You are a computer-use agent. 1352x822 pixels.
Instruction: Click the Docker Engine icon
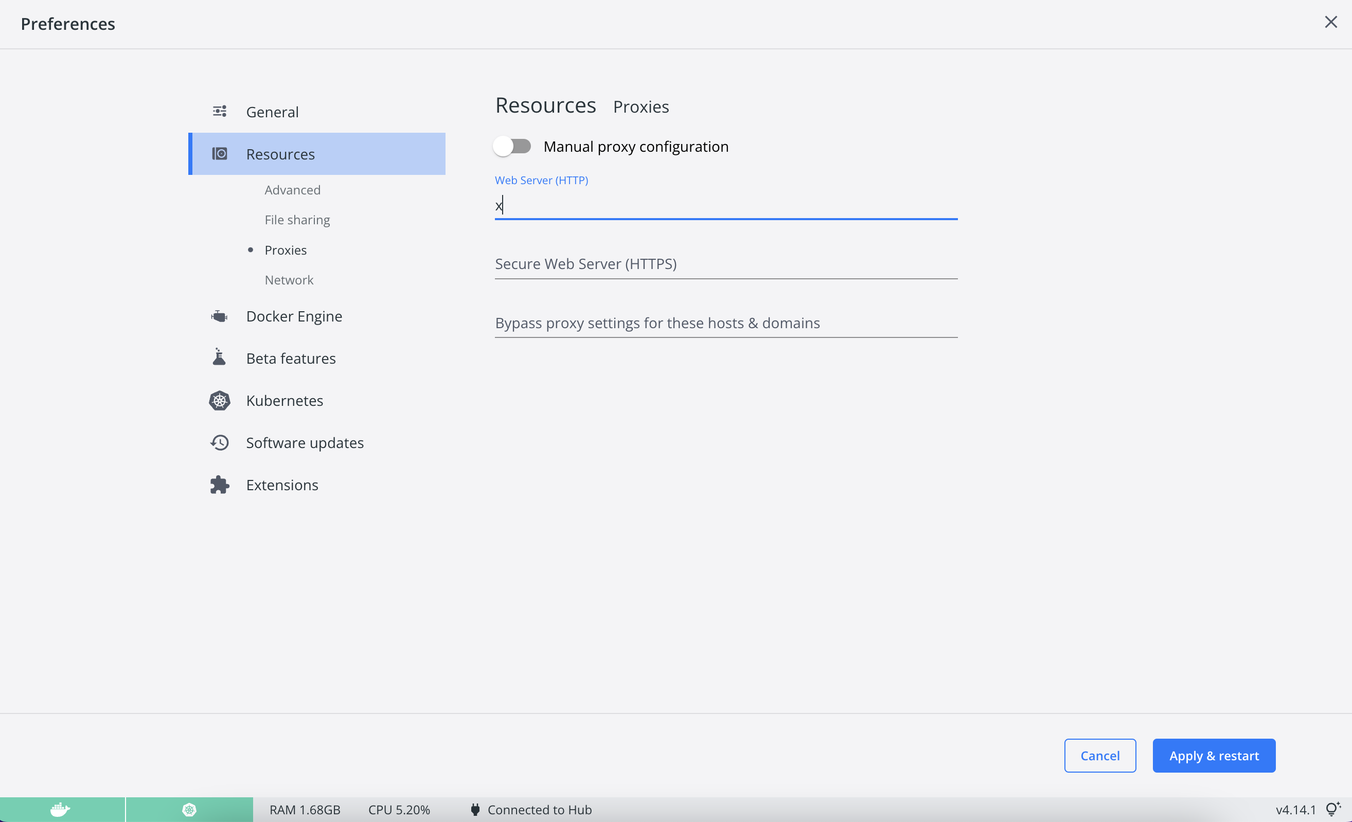pyautogui.click(x=220, y=316)
